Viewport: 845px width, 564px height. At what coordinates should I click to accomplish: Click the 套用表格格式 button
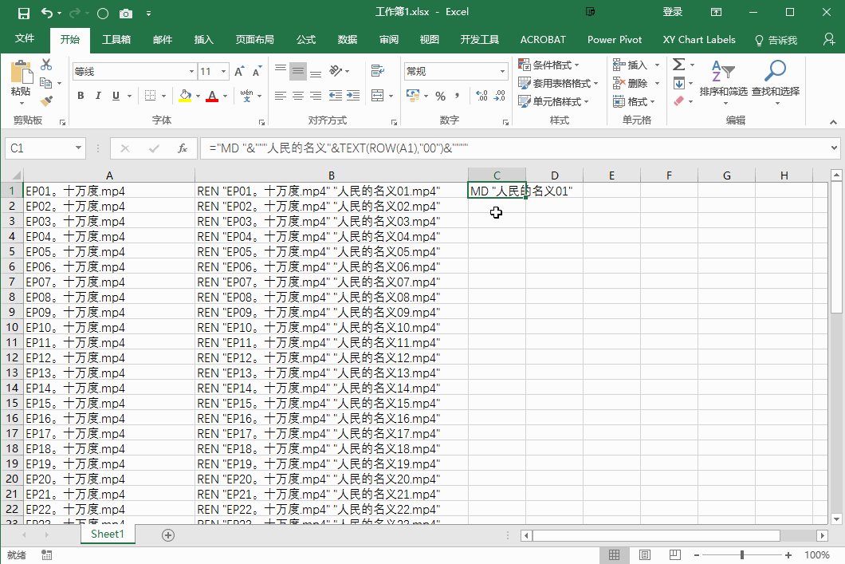click(557, 83)
